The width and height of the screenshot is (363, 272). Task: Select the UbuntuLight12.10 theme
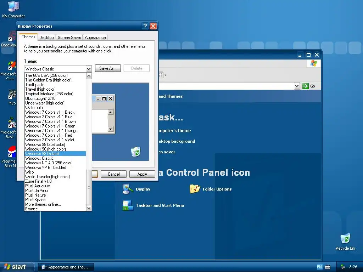pyautogui.click(x=55, y=98)
